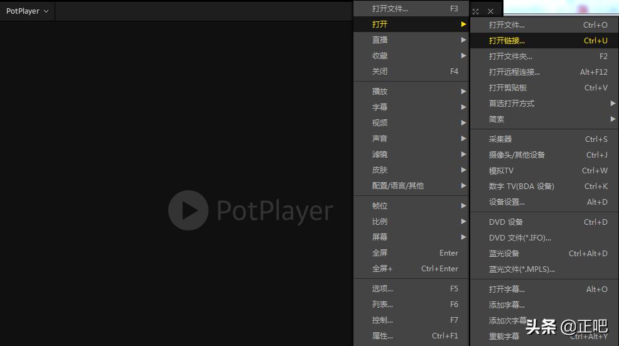Expand 首选打开方式 submenu
The width and height of the screenshot is (619, 346).
coord(544,104)
